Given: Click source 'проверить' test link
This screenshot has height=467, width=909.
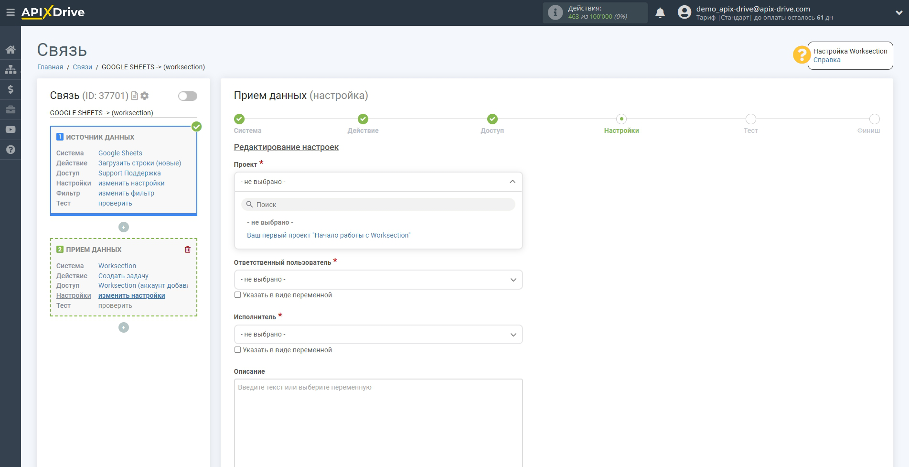Looking at the screenshot, I should point(115,203).
